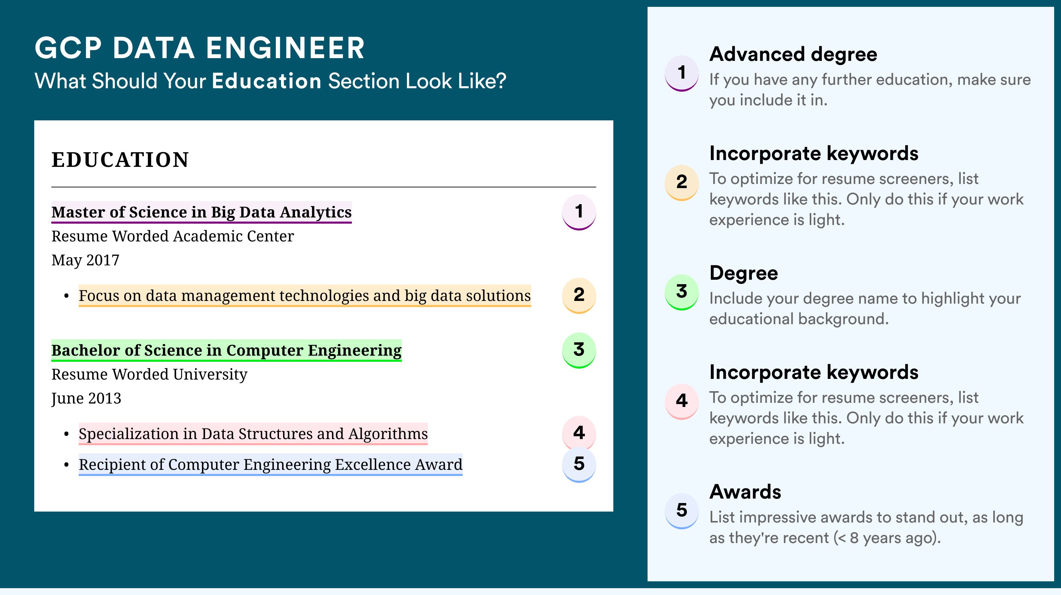
Task: Click number 4 badge in right tips panel
Action: pyautogui.click(x=681, y=401)
